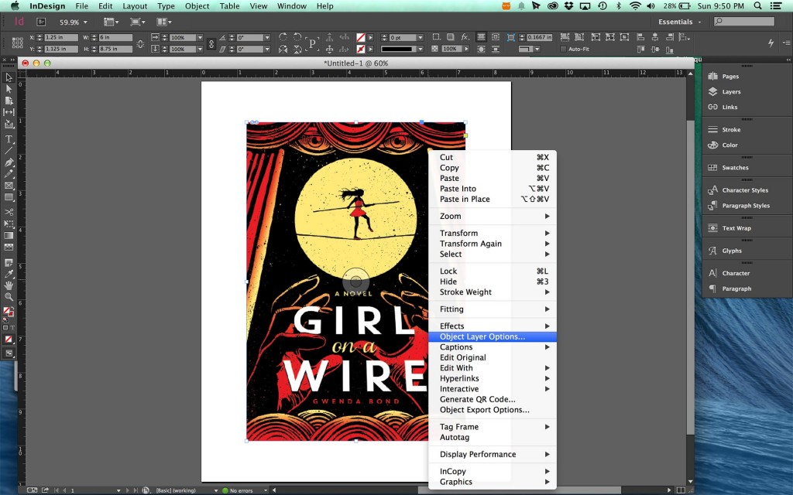This screenshot has height=495, width=793.
Task: Select the Zoom magnifier tool
Action: coord(9,297)
